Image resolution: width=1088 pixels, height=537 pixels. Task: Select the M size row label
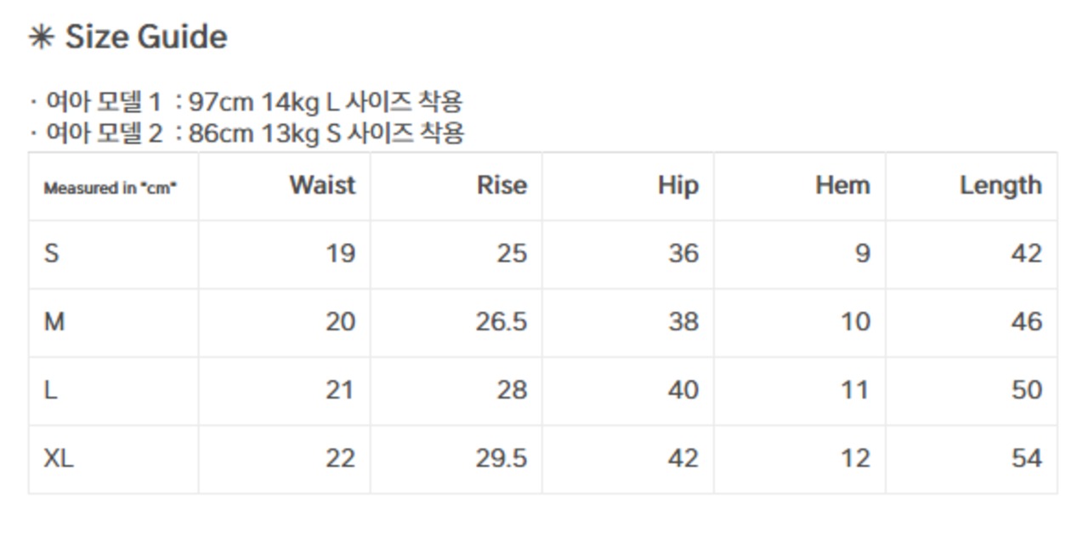pos(54,322)
